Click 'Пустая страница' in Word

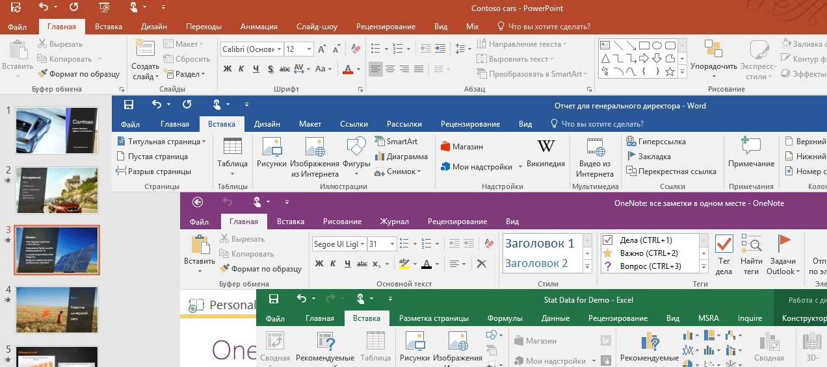[x=152, y=157]
